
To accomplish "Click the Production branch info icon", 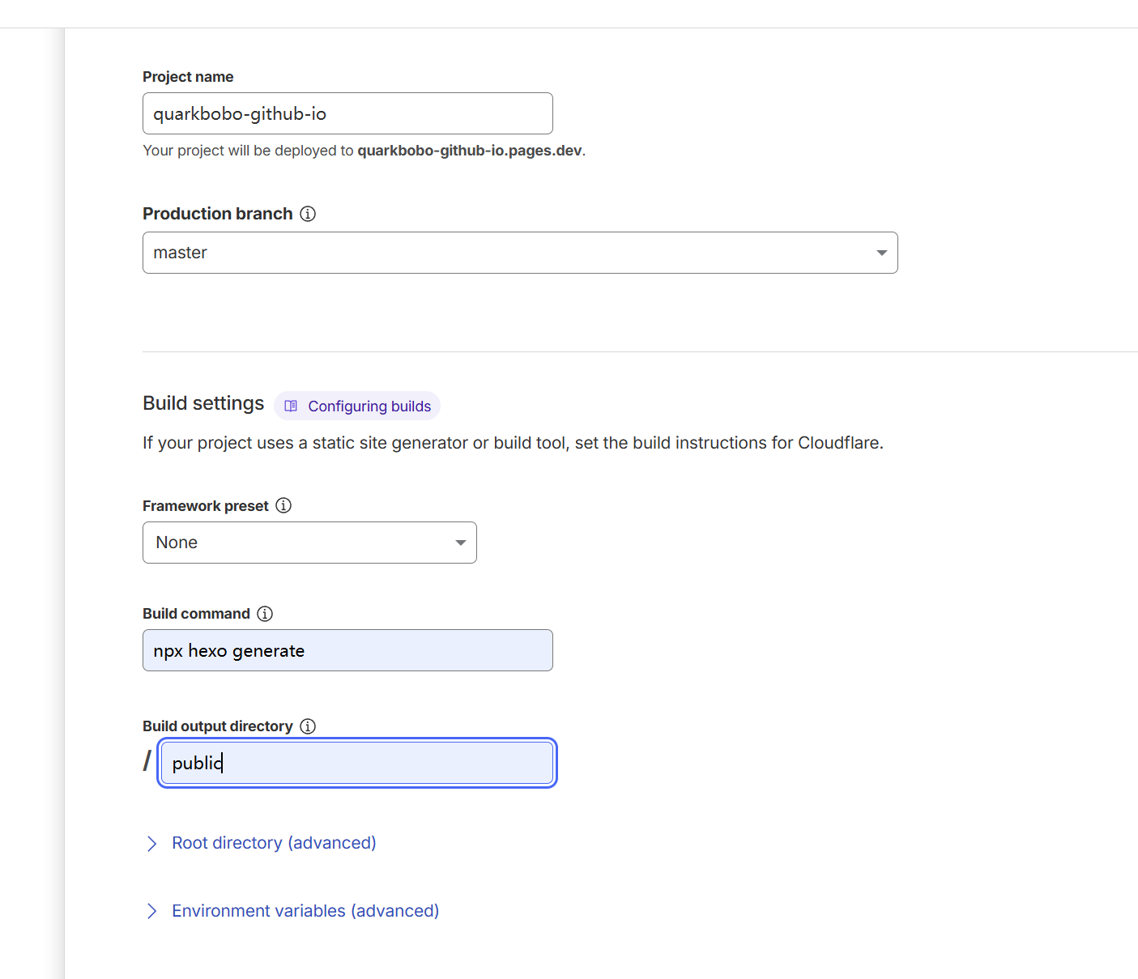I will pyautogui.click(x=308, y=214).
